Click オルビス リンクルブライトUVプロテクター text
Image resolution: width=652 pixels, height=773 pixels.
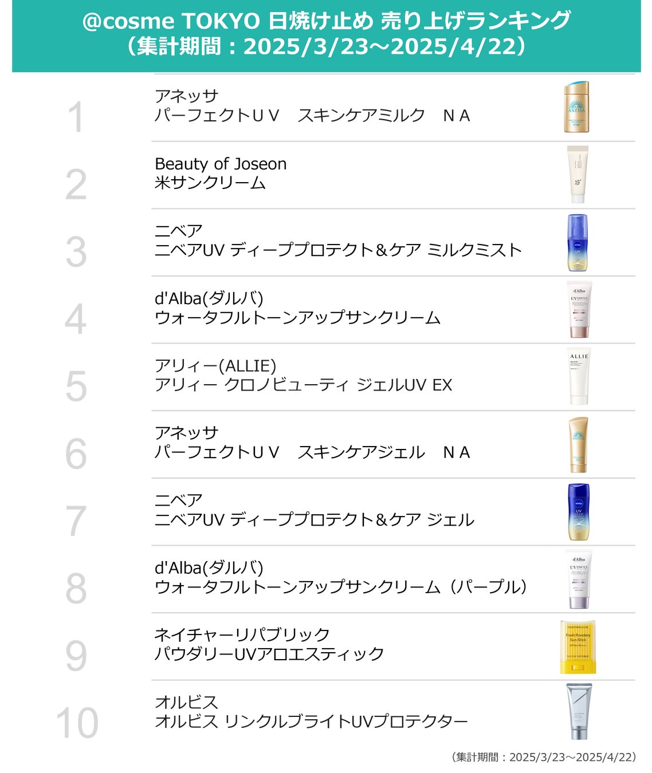[311, 721]
